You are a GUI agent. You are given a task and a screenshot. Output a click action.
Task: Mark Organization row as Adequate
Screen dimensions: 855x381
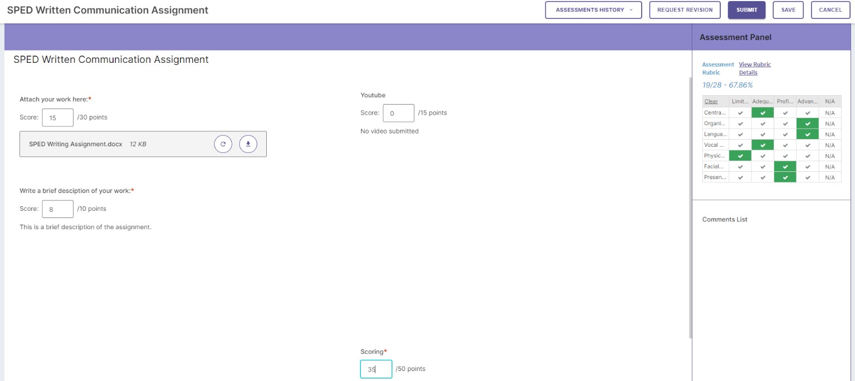tap(763, 123)
